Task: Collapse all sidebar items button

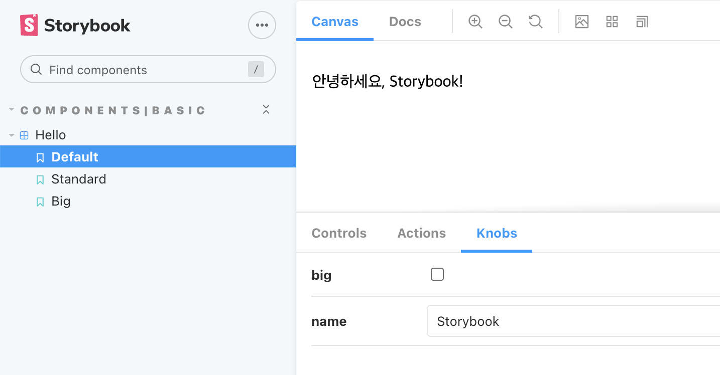Action: [x=266, y=110]
